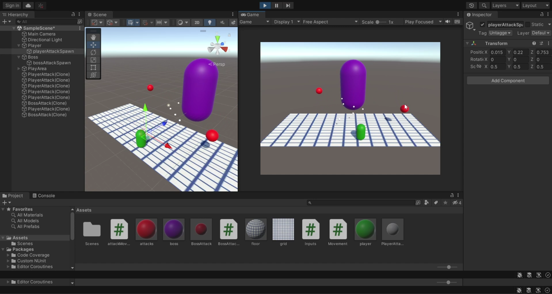
Task: Click the Sign in button
Action: [12, 5]
